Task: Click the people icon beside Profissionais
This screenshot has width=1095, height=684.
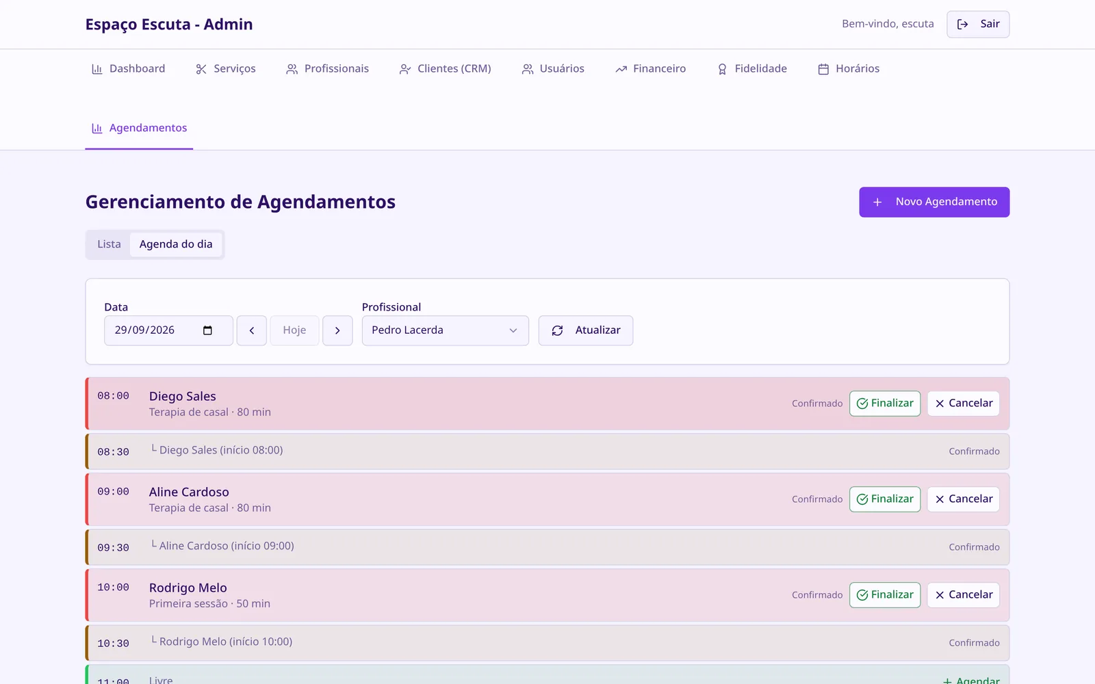Action: [292, 69]
